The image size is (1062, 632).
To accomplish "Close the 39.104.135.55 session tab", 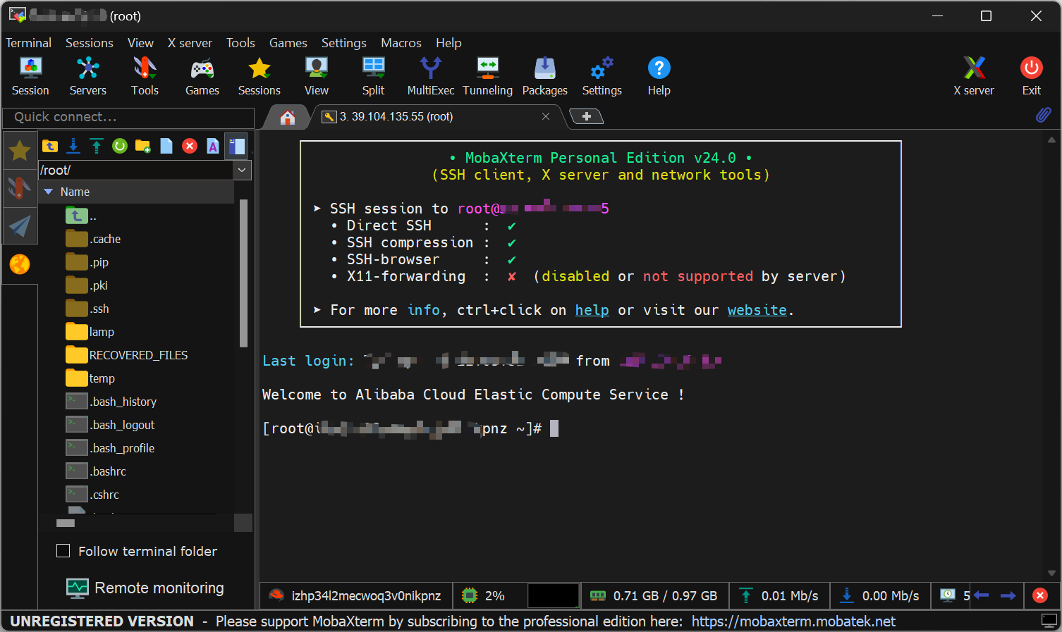I will coord(546,116).
